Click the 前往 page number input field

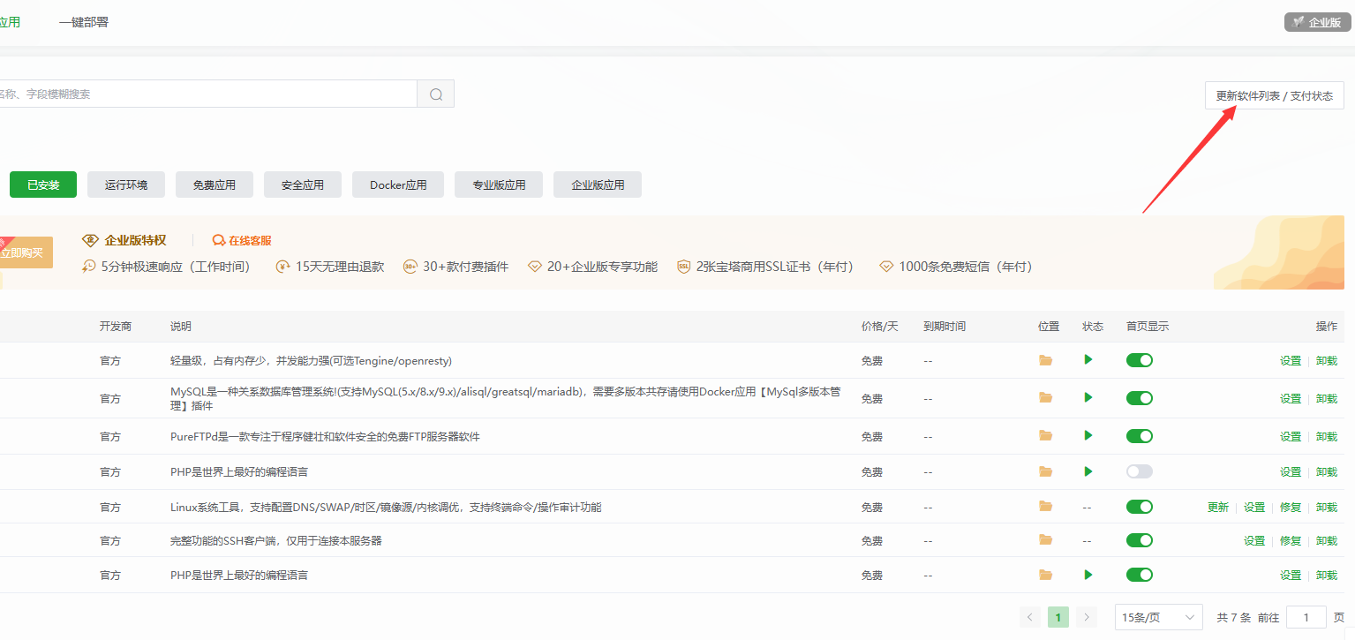point(1306,617)
